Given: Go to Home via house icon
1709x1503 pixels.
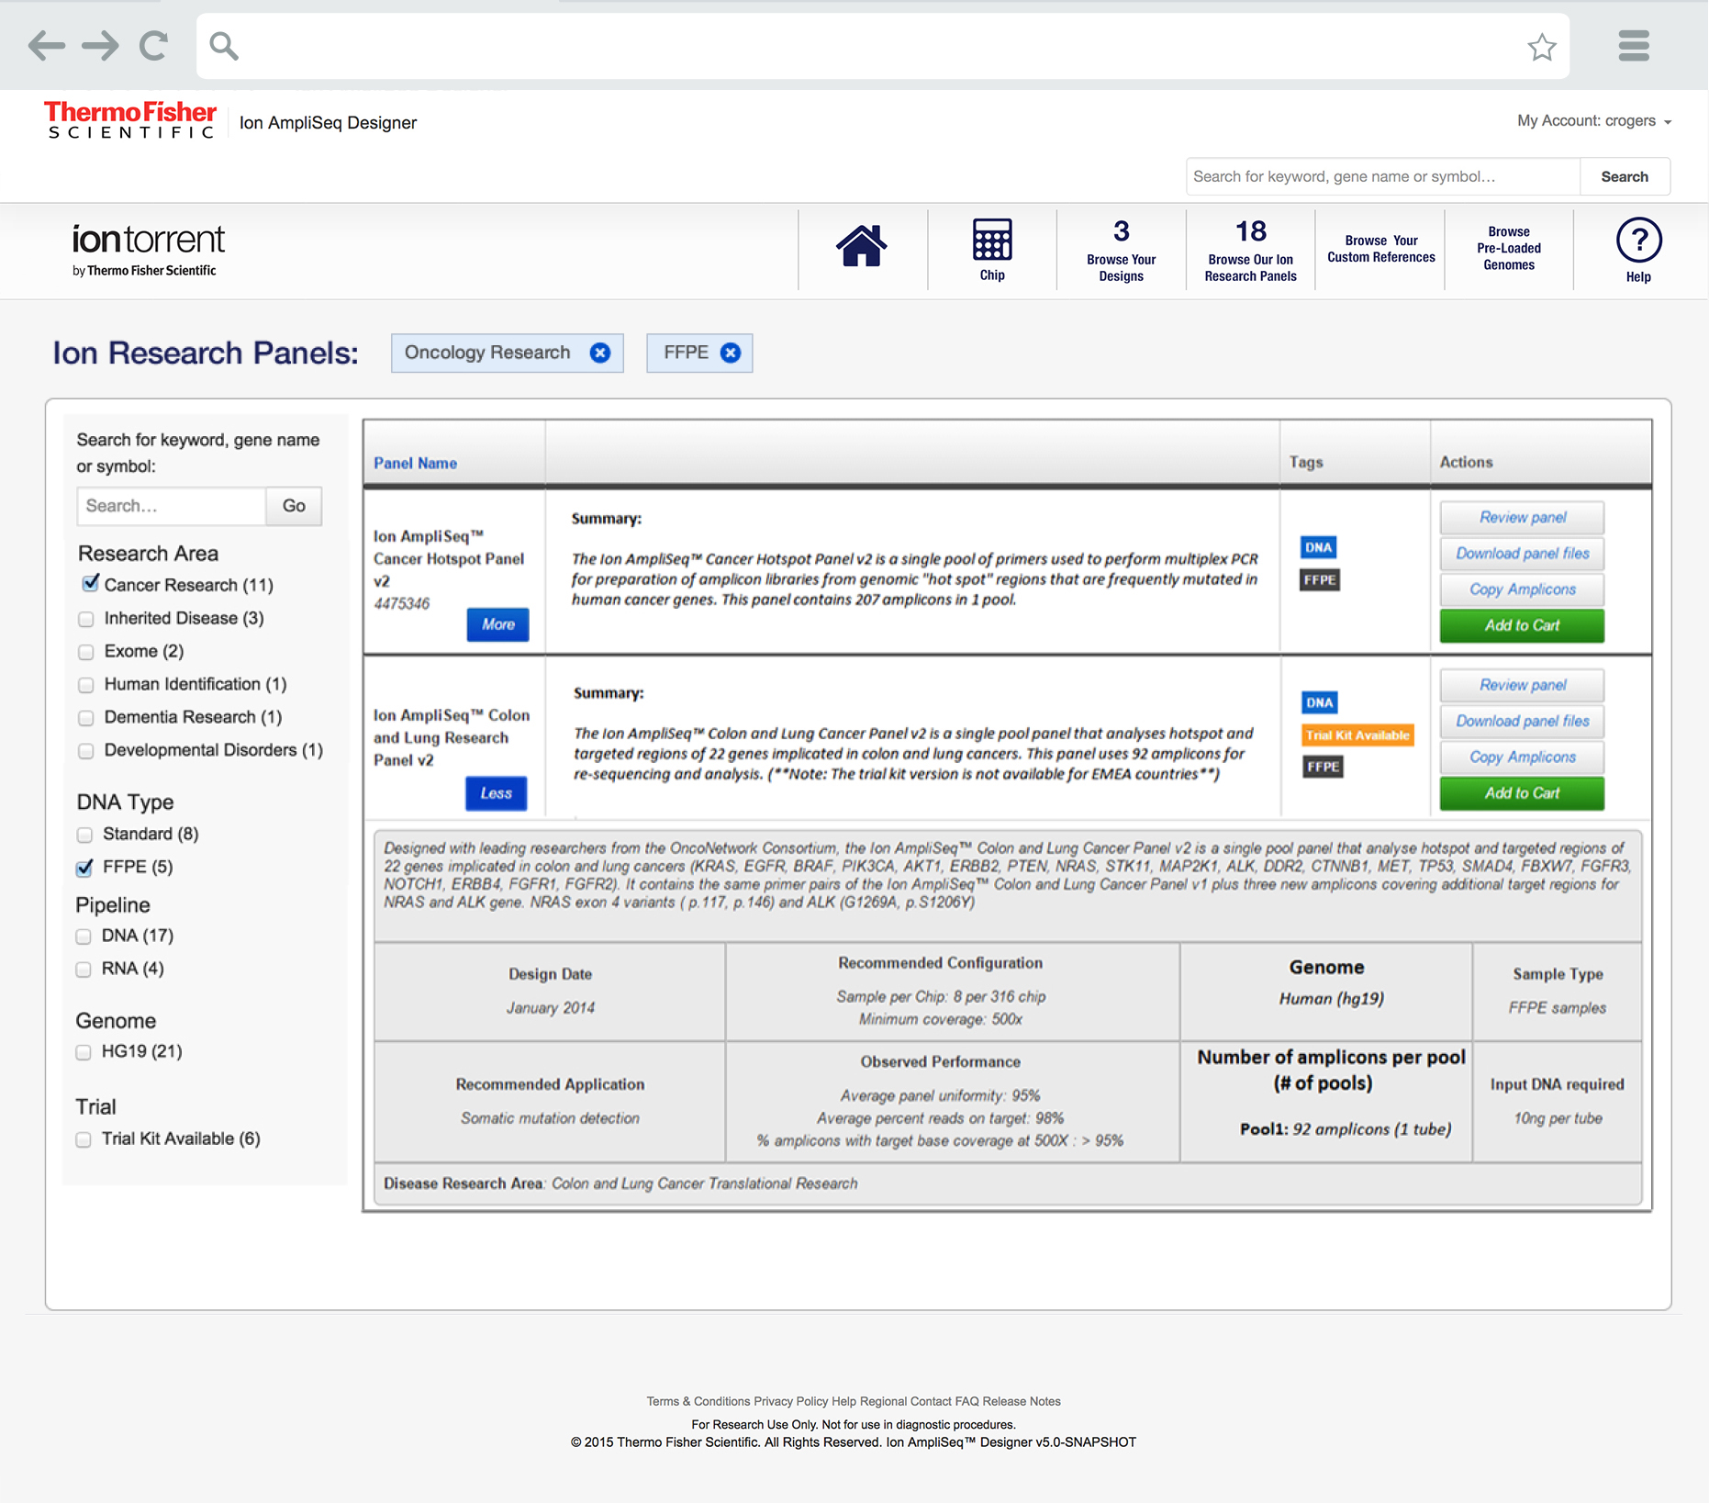Looking at the screenshot, I should [861, 246].
